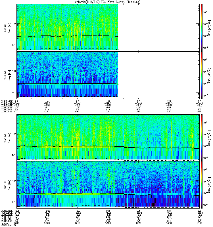Click the '1220' time tick label
Viewport: 213px width, 227px height.
[x=47, y=223]
